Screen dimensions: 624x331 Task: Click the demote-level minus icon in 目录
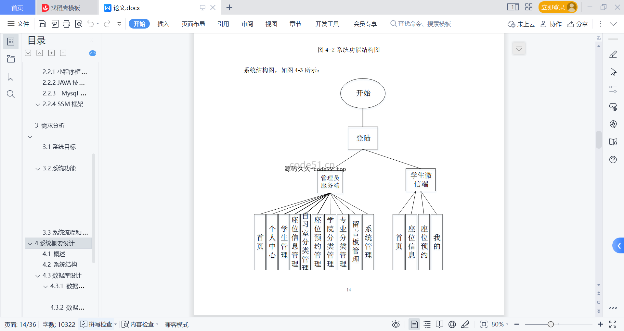click(63, 53)
